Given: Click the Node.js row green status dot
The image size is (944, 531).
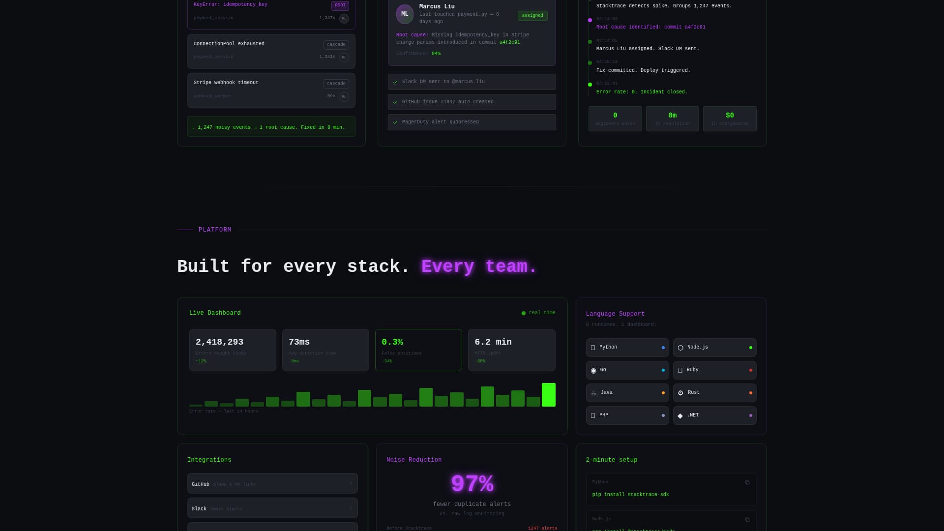Looking at the screenshot, I should (x=751, y=348).
